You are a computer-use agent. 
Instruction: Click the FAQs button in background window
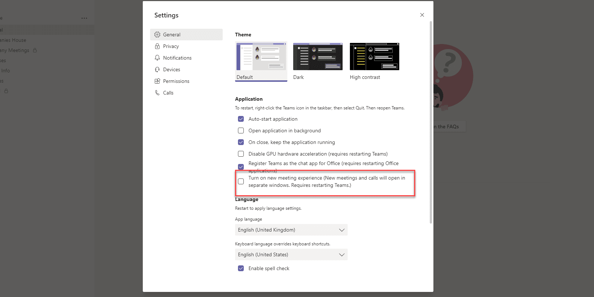coord(449,127)
